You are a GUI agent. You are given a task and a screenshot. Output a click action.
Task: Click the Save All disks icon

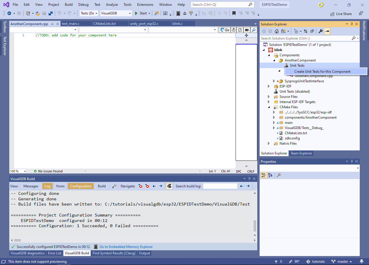[50, 13]
